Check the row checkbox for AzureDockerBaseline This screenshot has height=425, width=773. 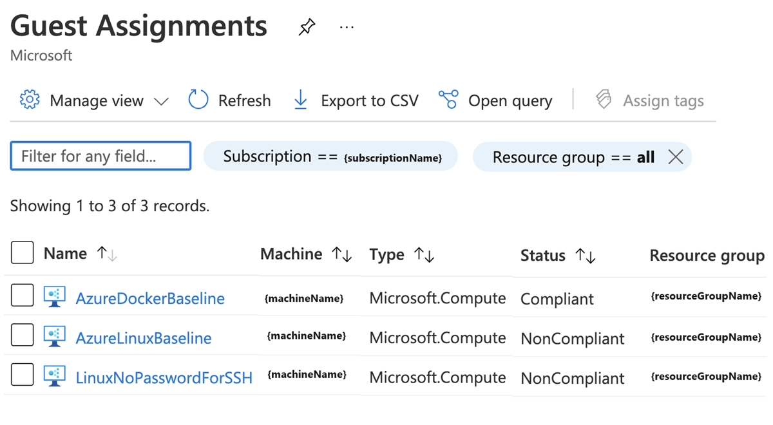pyautogui.click(x=22, y=296)
